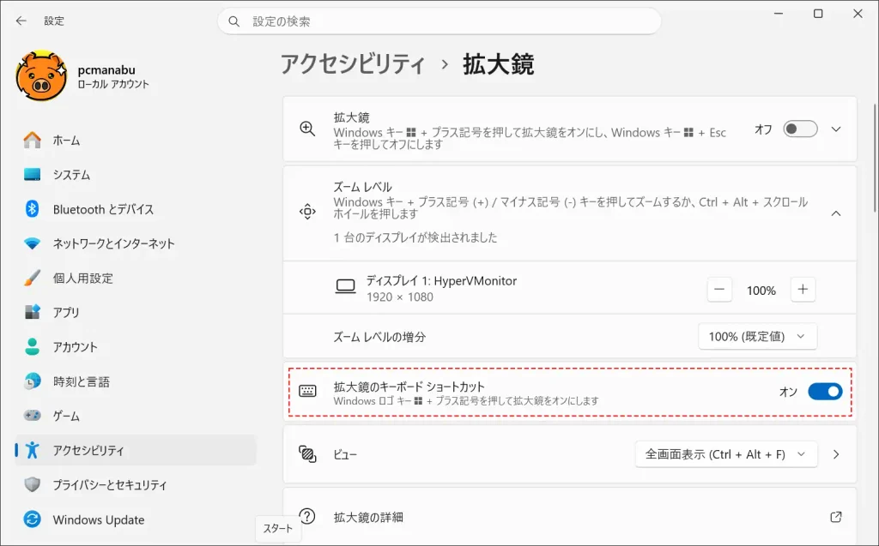879x546 pixels.
Task: Click the 拡大鏡 magnifier plus icon
Action: 307,129
